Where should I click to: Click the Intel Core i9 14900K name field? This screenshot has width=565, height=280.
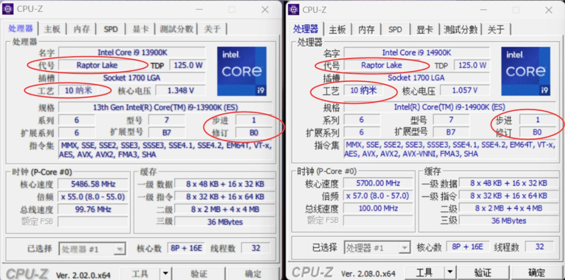coord(417,53)
